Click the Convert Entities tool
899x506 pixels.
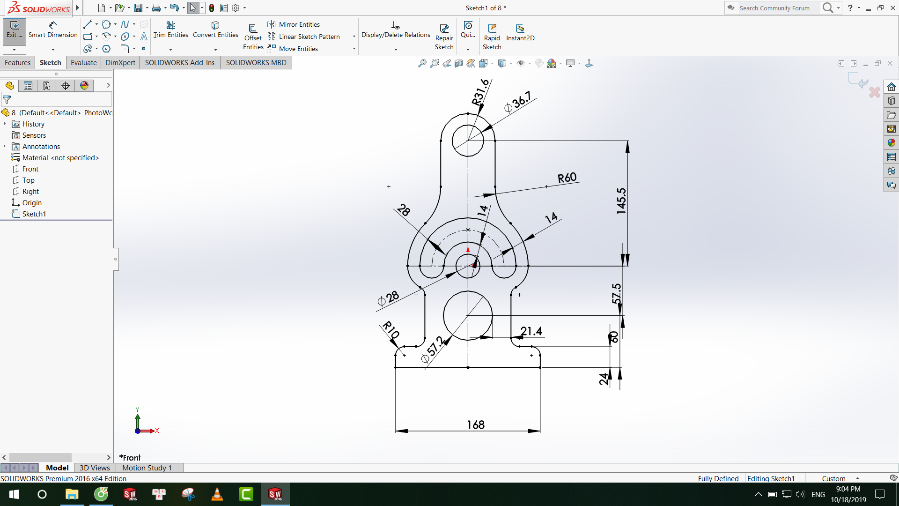[215, 30]
